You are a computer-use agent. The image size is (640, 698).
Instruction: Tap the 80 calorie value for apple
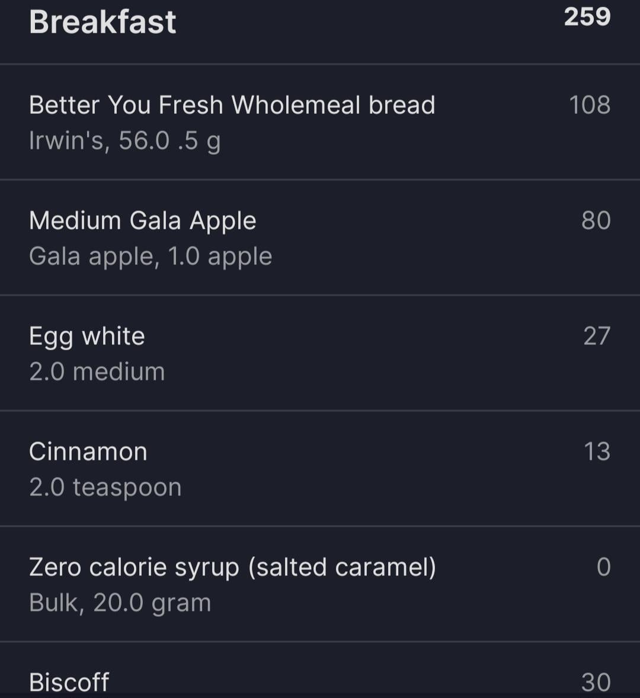(596, 220)
